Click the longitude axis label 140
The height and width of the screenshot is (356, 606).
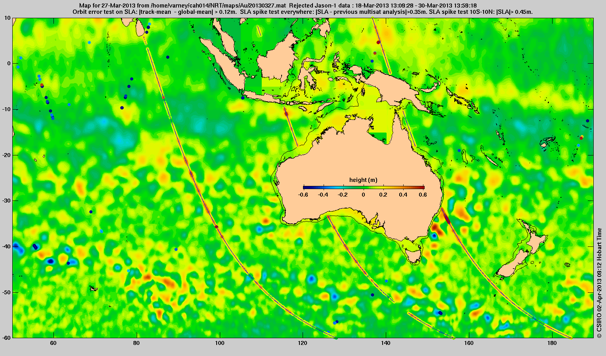click(x=386, y=343)
